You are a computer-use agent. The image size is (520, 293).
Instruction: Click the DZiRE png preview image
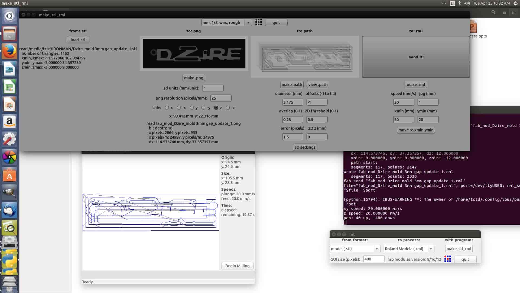tap(194, 53)
